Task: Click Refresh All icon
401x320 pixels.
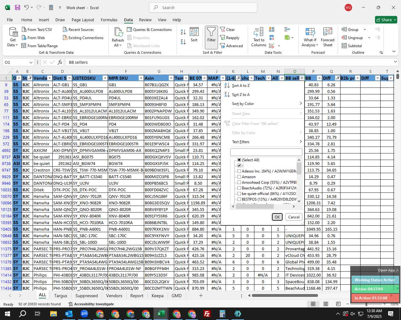Action: [x=118, y=32]
